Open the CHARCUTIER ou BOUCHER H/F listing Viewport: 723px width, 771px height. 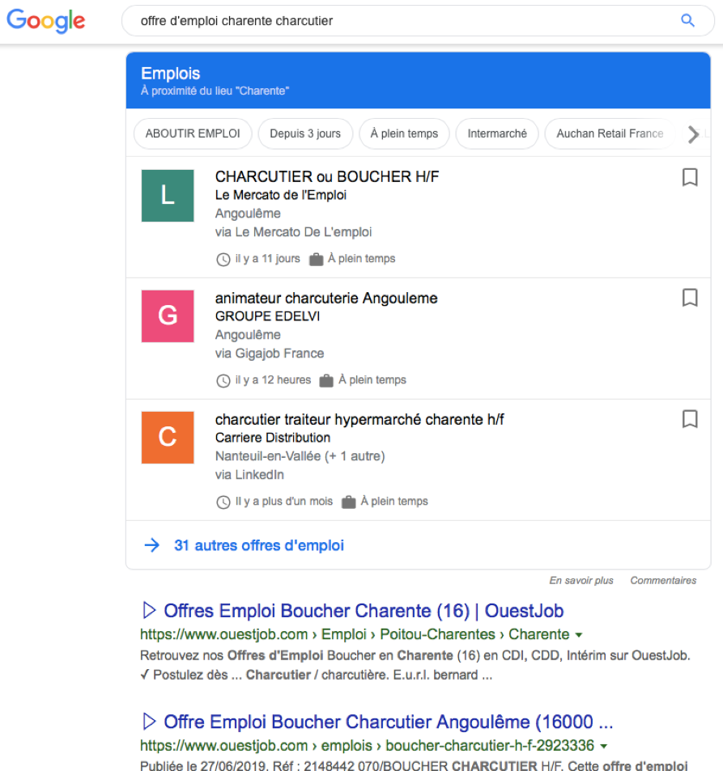click(x=327, y=176)
